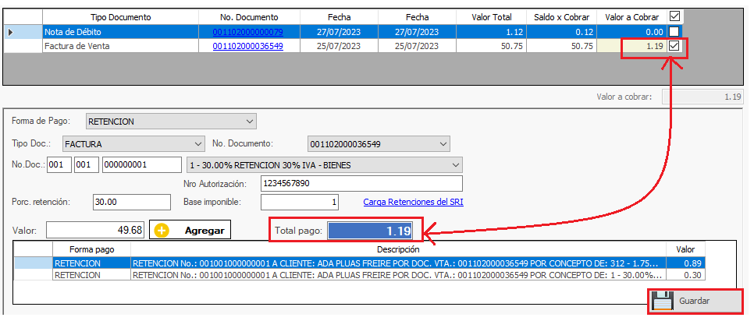The height and width of the screenshot is (321, 754).
Task: Click the floppy disk icon on Guardar
Action: [x=663, y=301]
